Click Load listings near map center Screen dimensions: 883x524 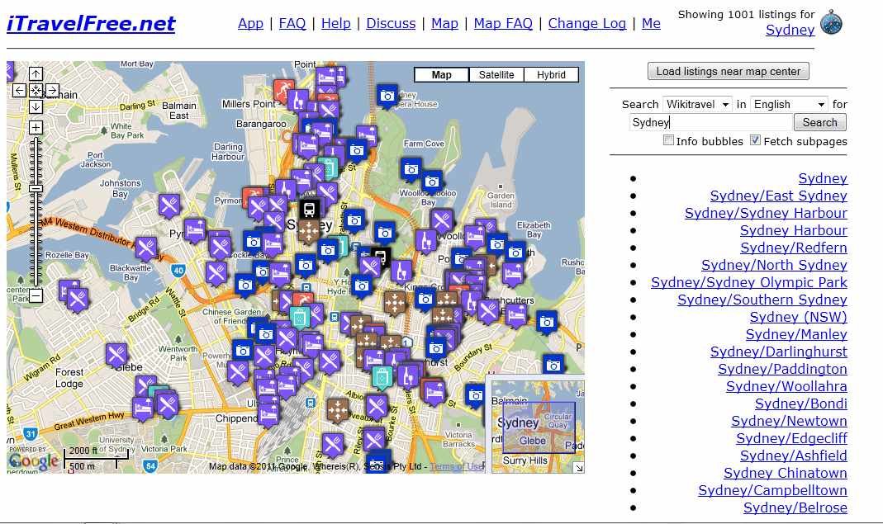pyautogui.click(x=729, y=72)
